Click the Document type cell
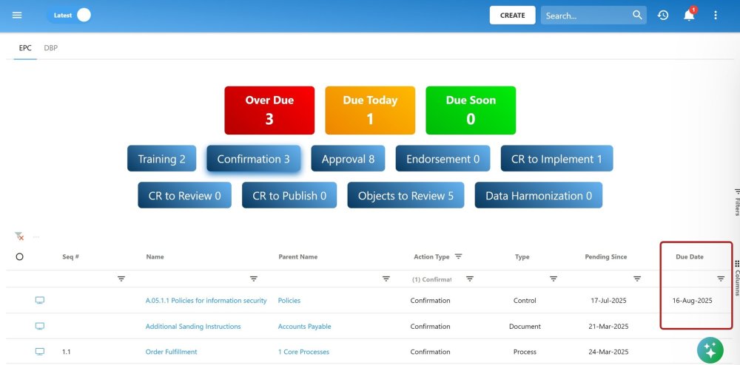This screenshot has width=740, height=365. coord(525,327)
